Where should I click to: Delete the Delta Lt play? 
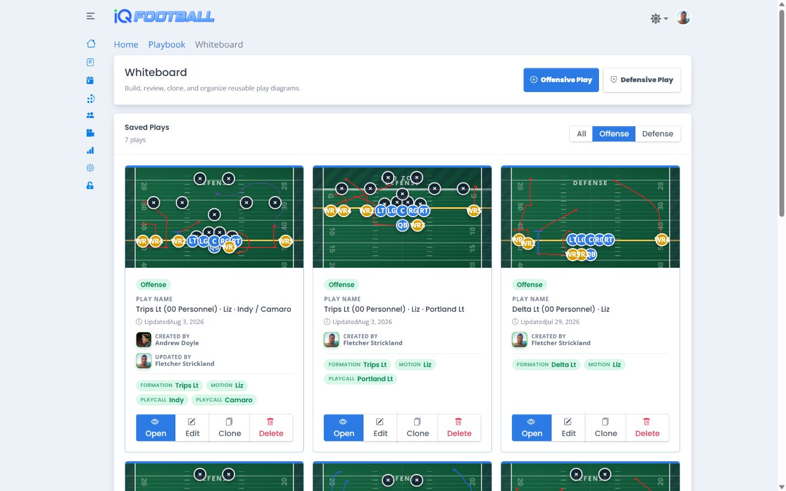(x=647, y=428)
